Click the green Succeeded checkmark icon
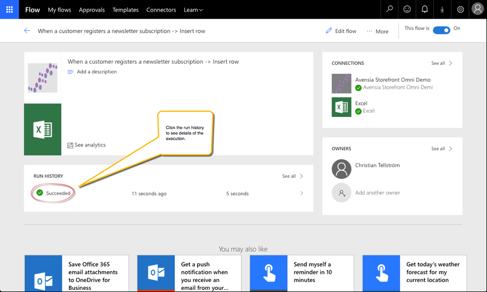 click(x=40, y=193)
